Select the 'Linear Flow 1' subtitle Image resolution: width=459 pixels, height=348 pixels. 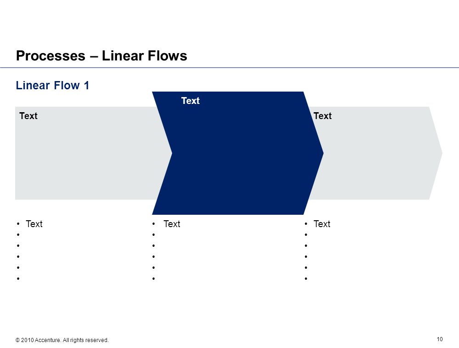pos(52,86)
